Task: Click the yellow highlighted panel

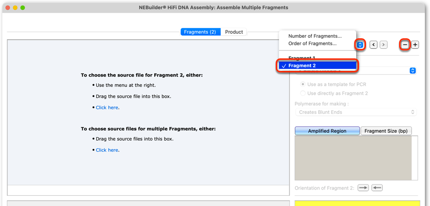Action: tap(357, 203)
